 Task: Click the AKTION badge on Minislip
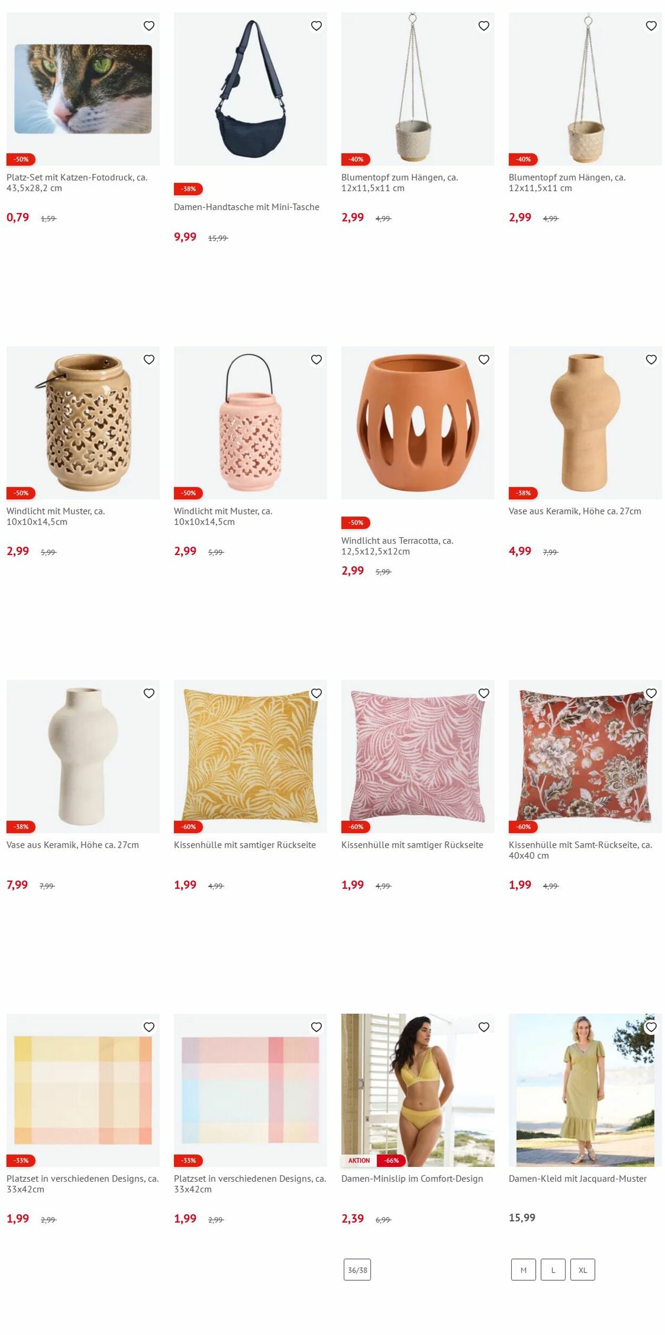click(359, 1160)
